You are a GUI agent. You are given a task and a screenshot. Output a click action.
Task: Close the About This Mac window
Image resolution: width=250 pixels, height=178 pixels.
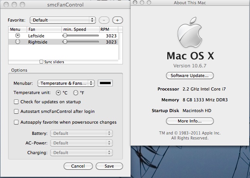[135, 2]
